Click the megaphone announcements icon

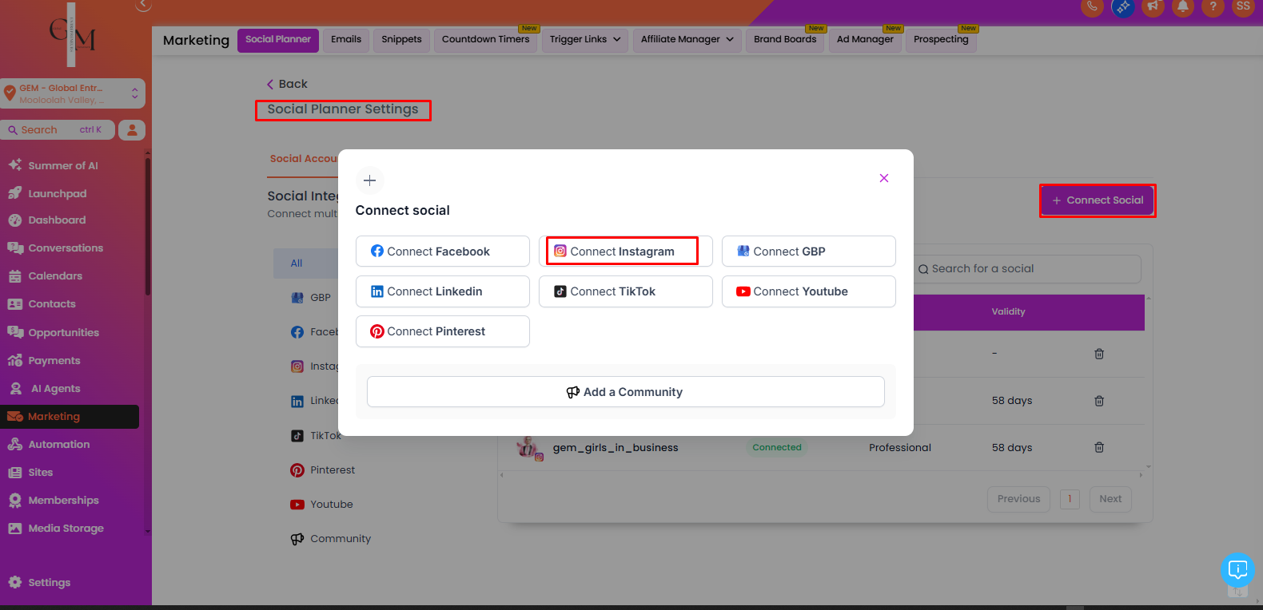pyautogui.click(x=1153, y=6)
